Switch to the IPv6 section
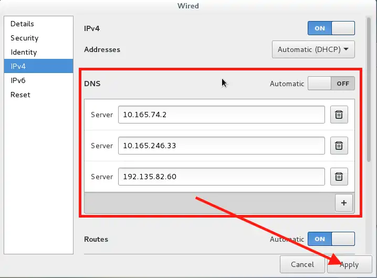Viewport: 377px width, 278px height. (x=38, y=80)
